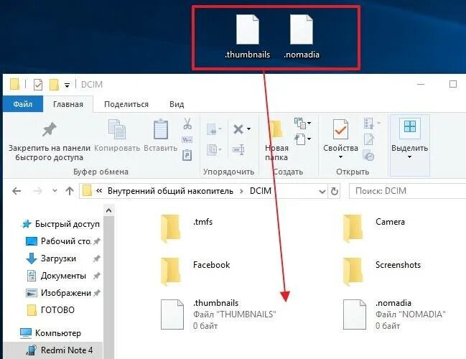The height and width of the screenshot is (359, 466).
Task: Click the Выделить select icon
Action: (x=410, y=127)
